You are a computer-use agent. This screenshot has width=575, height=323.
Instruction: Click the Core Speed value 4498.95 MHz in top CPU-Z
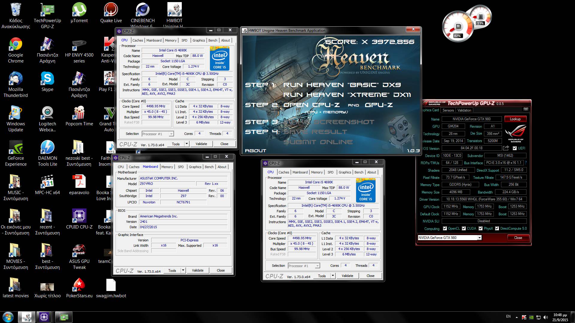pos(156,106)
